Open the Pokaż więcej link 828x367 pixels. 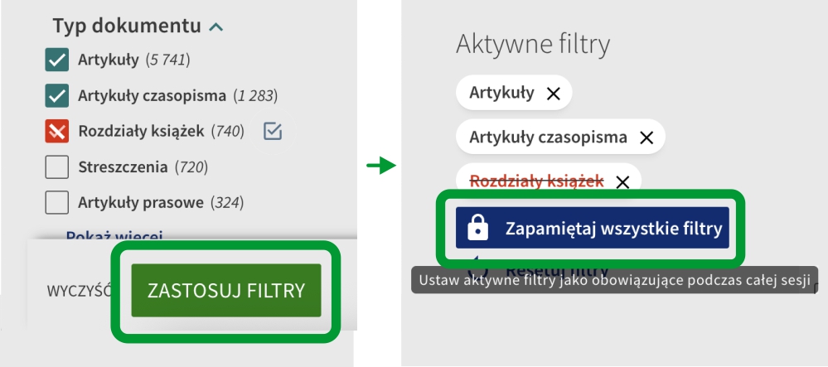[114, 235]
